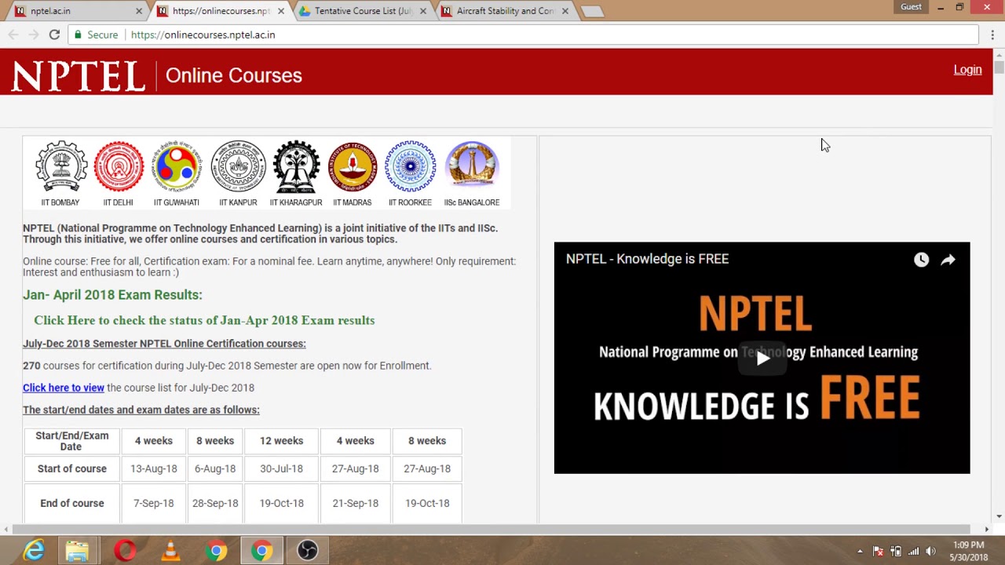
Task: Switch to the Tentative Course List tab
Action: coord(363,11)
